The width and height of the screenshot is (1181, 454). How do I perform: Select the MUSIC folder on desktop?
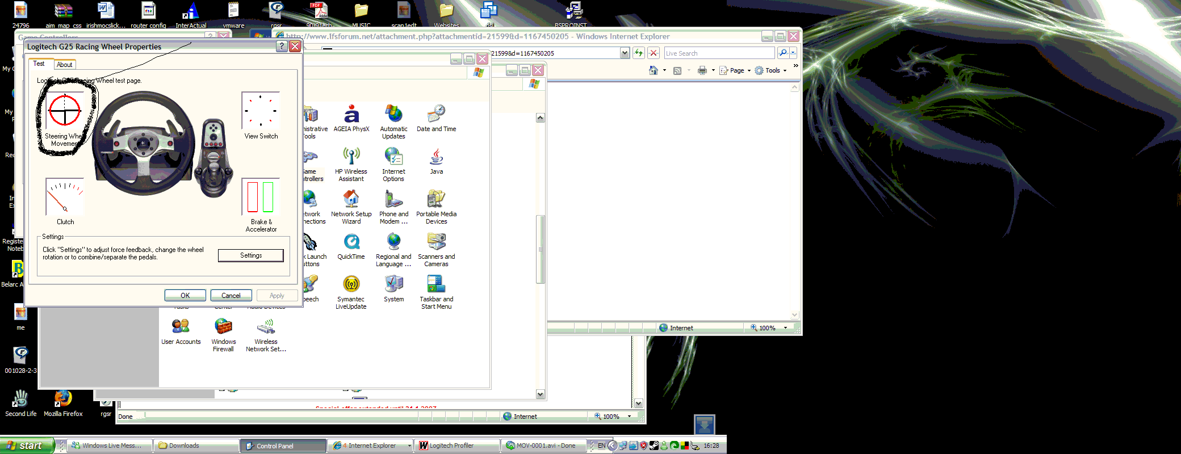361,15
